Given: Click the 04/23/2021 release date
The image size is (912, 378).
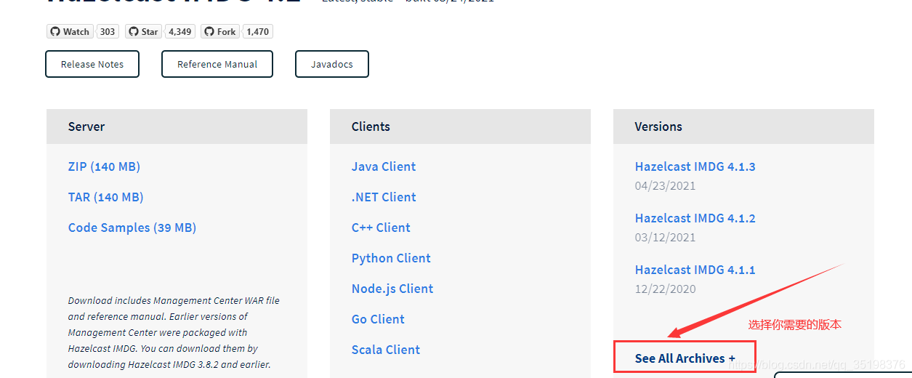Looking at the screenshot, I should [x=665, y=186].
